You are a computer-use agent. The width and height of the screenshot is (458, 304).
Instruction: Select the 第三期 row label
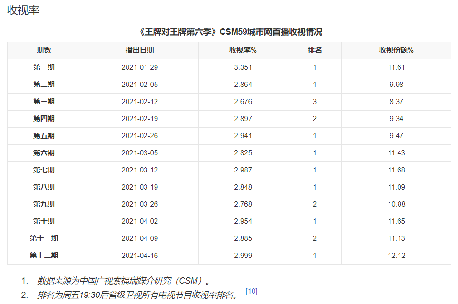click(44, 102)
